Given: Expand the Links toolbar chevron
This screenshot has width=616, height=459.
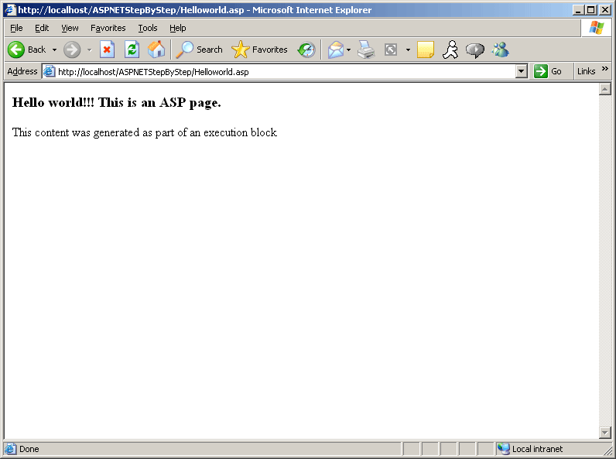Looking at the screenshot, I should [605, 70].
